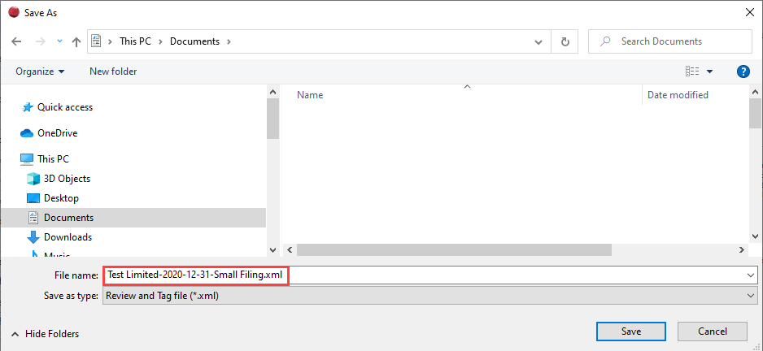Screen dimensions: 763x351
Task: Open the Organize menu
Action: [x=40, y=71]
